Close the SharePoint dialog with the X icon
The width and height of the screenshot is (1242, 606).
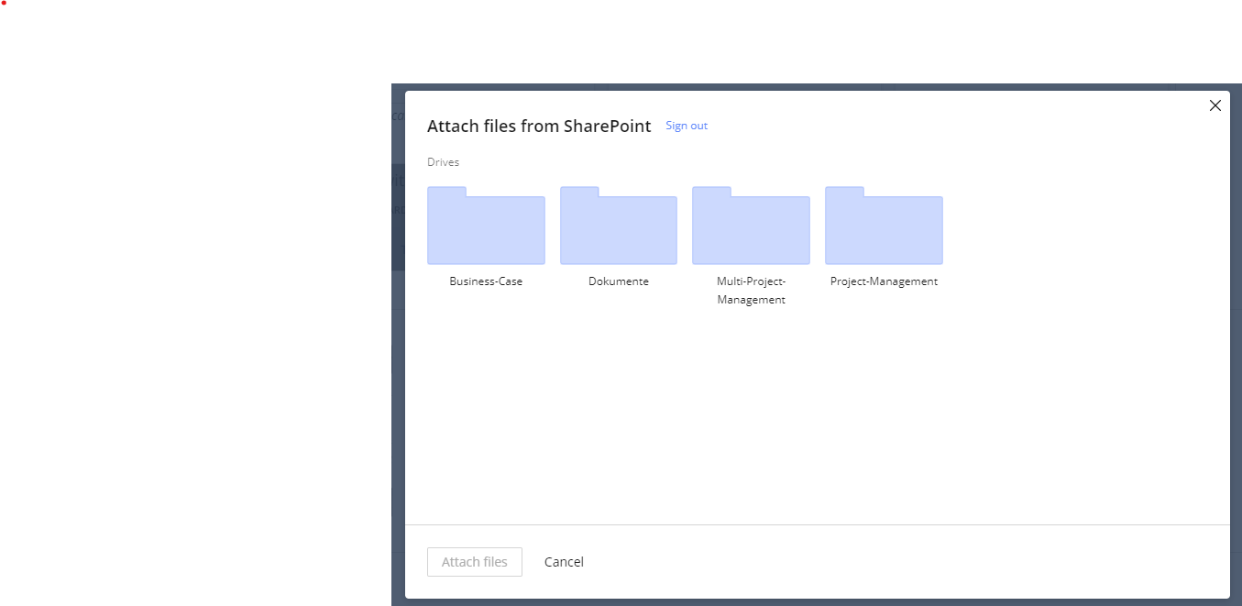tap(1215, 105)
